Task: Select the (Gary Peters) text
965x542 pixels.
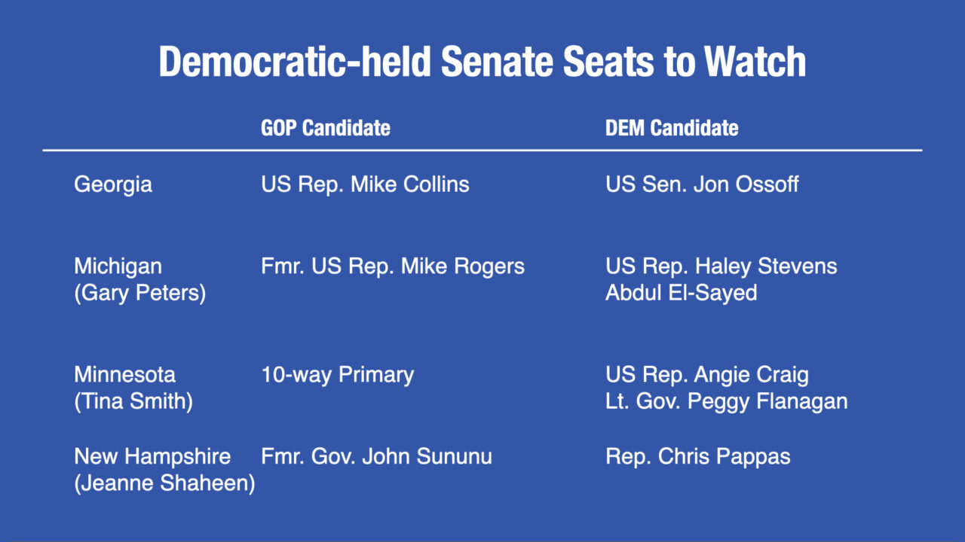Action: click(139, 293)
